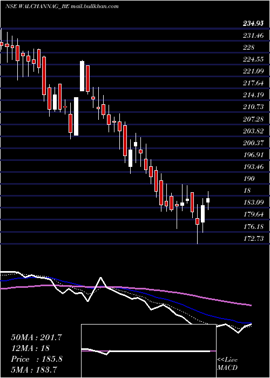Click the 5MA : 183.7 reading
Viewport: 270px width, 378px height.
pyautogui.click(x=34, y=369)
